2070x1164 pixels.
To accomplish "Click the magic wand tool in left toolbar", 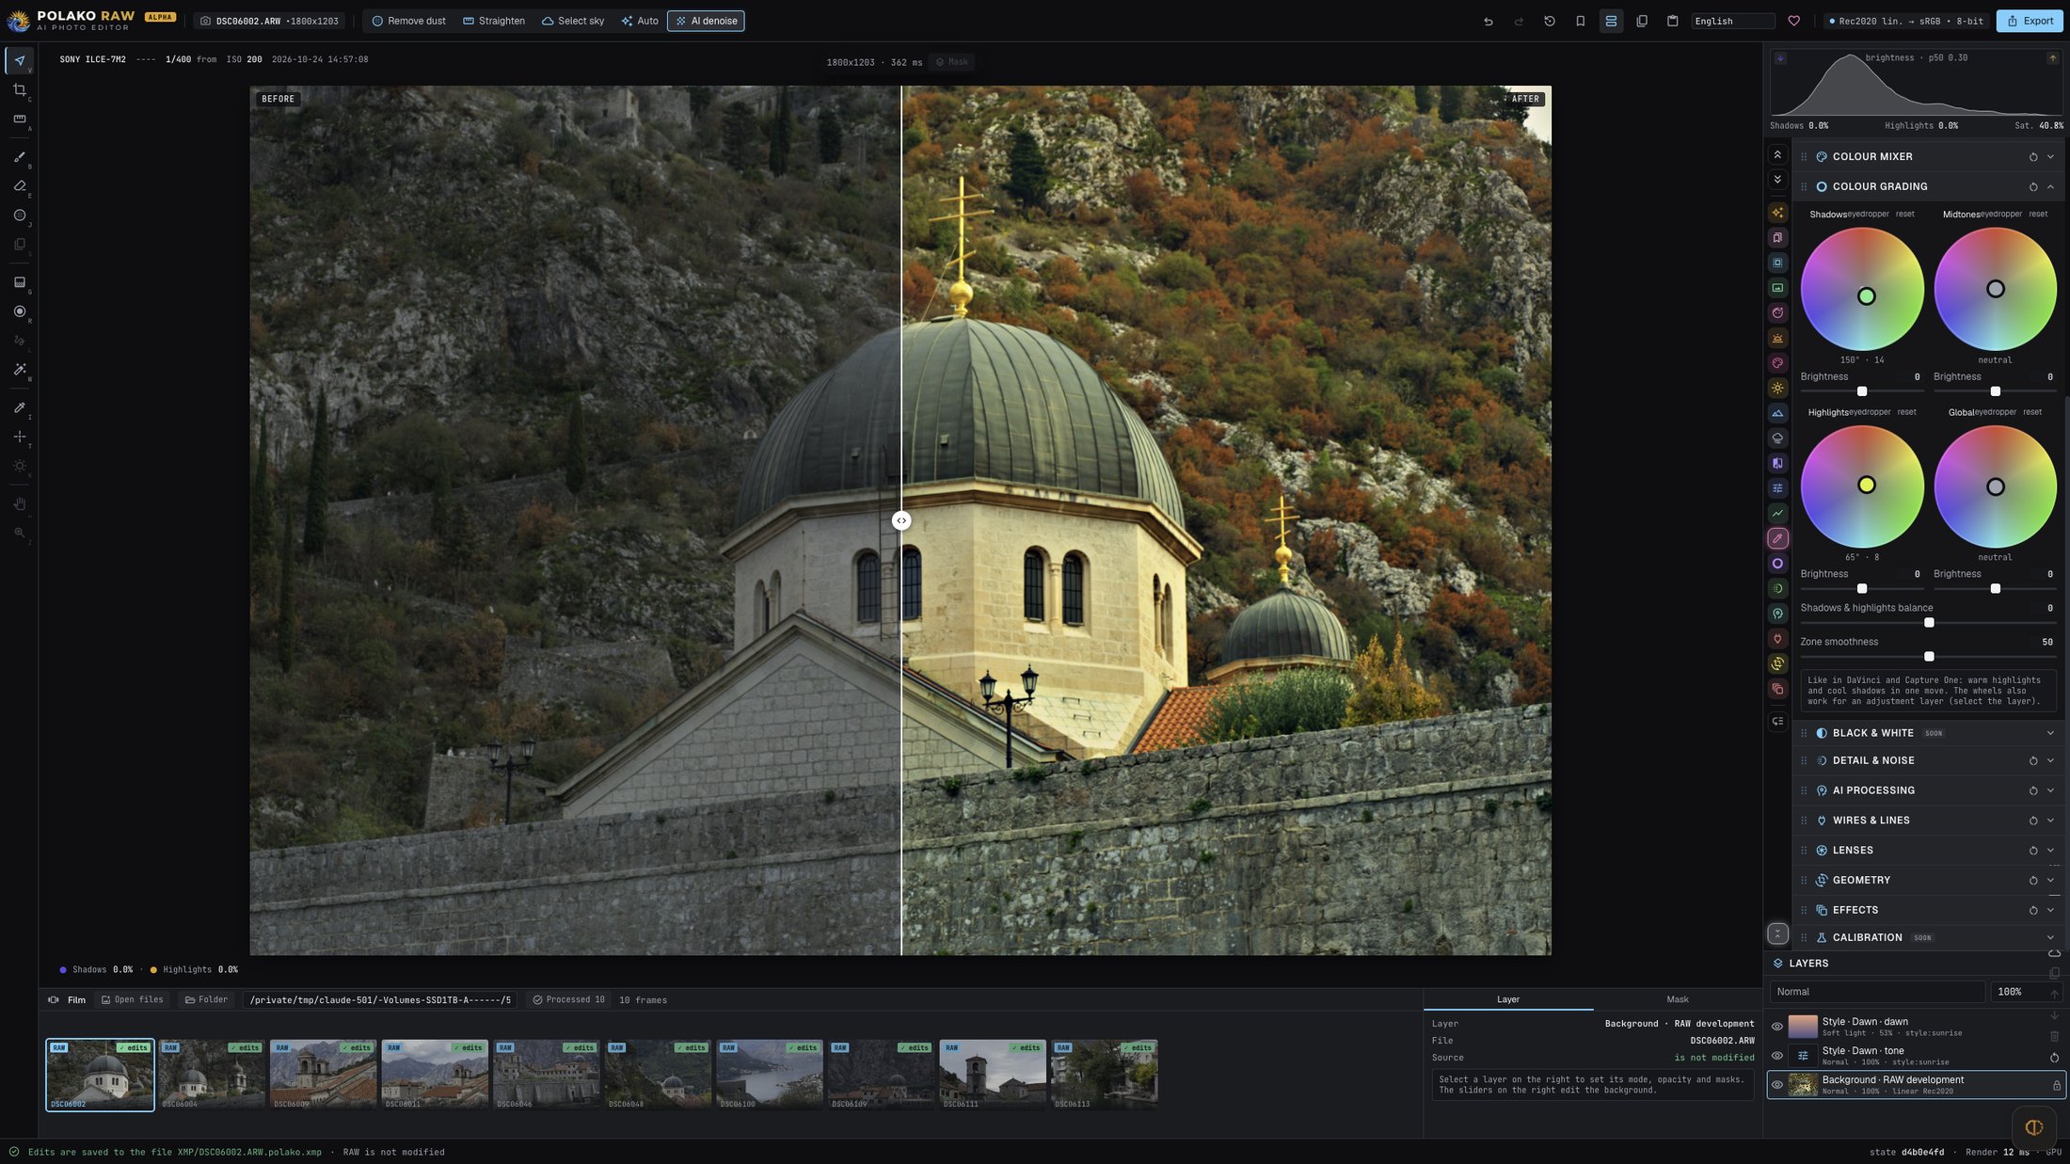I will [19, 370].
